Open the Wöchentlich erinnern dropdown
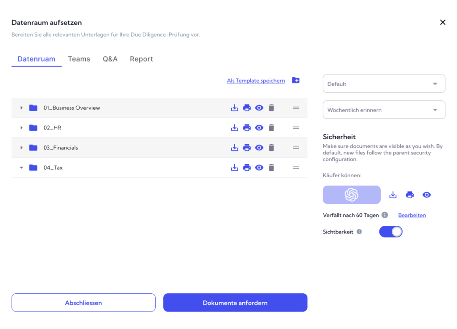 [384, 110]
